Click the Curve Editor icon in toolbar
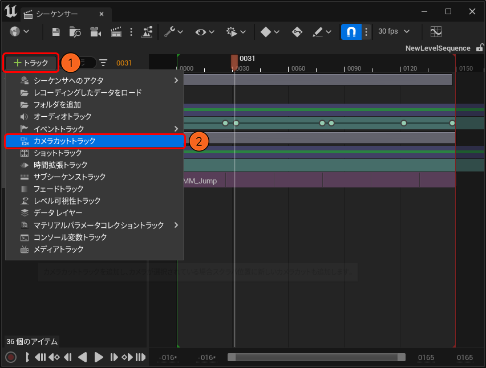The width and height of the screenshot is (486, 368). coord(436,32)
